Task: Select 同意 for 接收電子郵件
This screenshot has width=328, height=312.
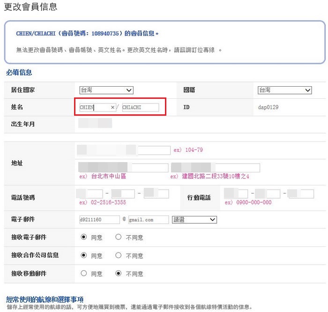Action: pyautogui.click(x=84, y=238)
